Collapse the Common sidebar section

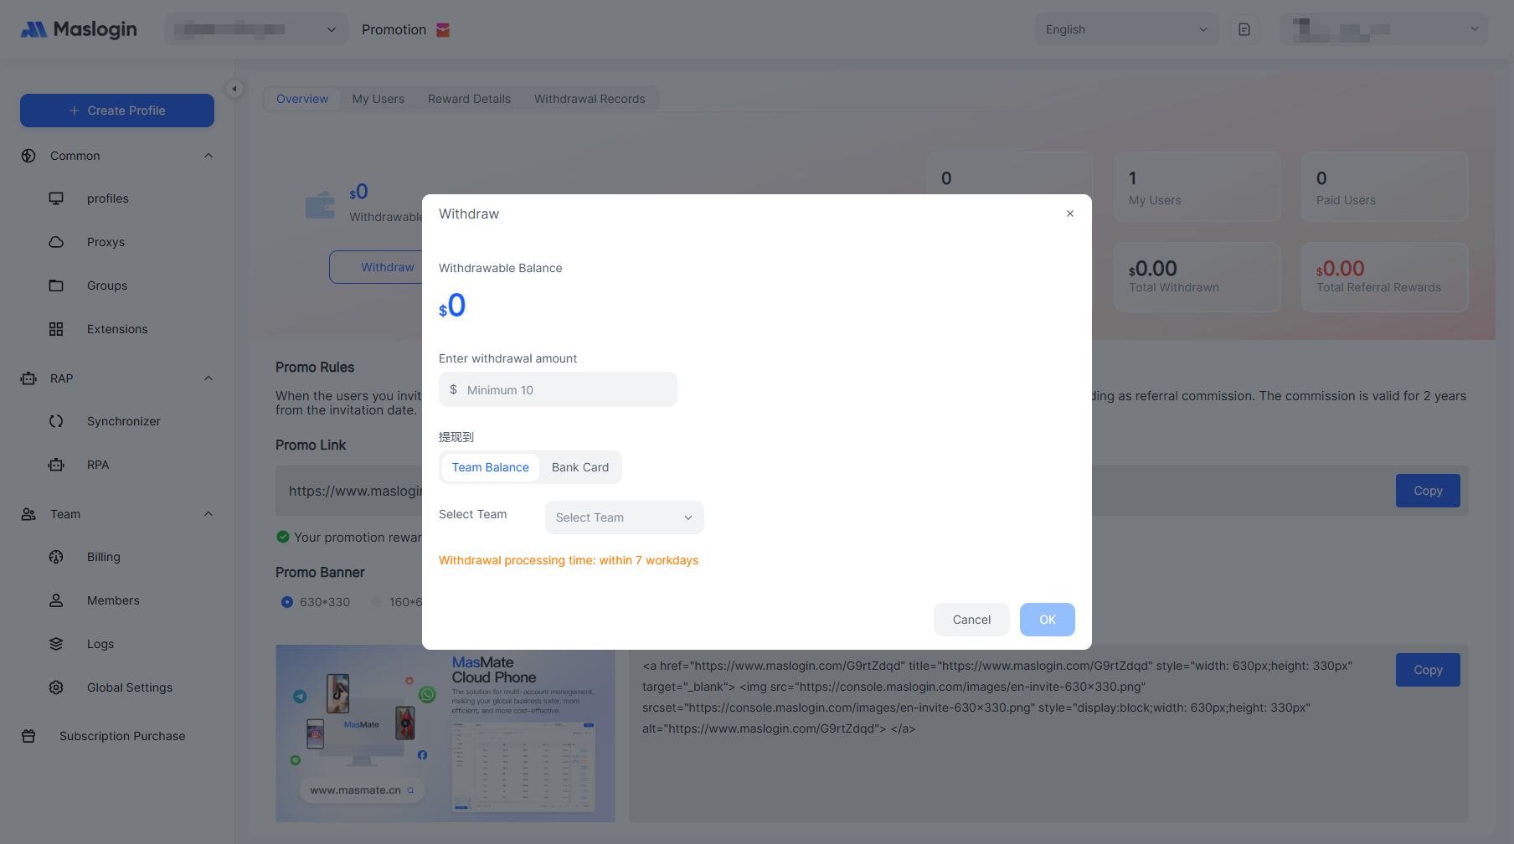[209, 156]
